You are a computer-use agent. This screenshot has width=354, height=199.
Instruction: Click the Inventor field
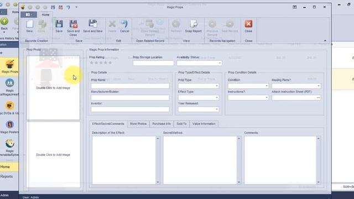pyautogui.click(x=130, y=109)
